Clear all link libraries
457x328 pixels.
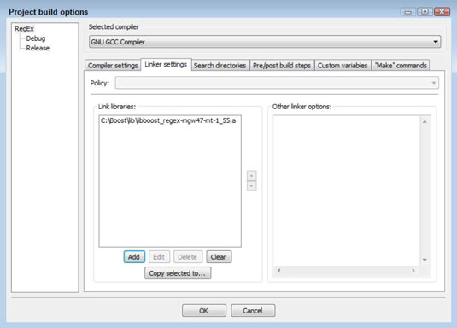[219, 257]
